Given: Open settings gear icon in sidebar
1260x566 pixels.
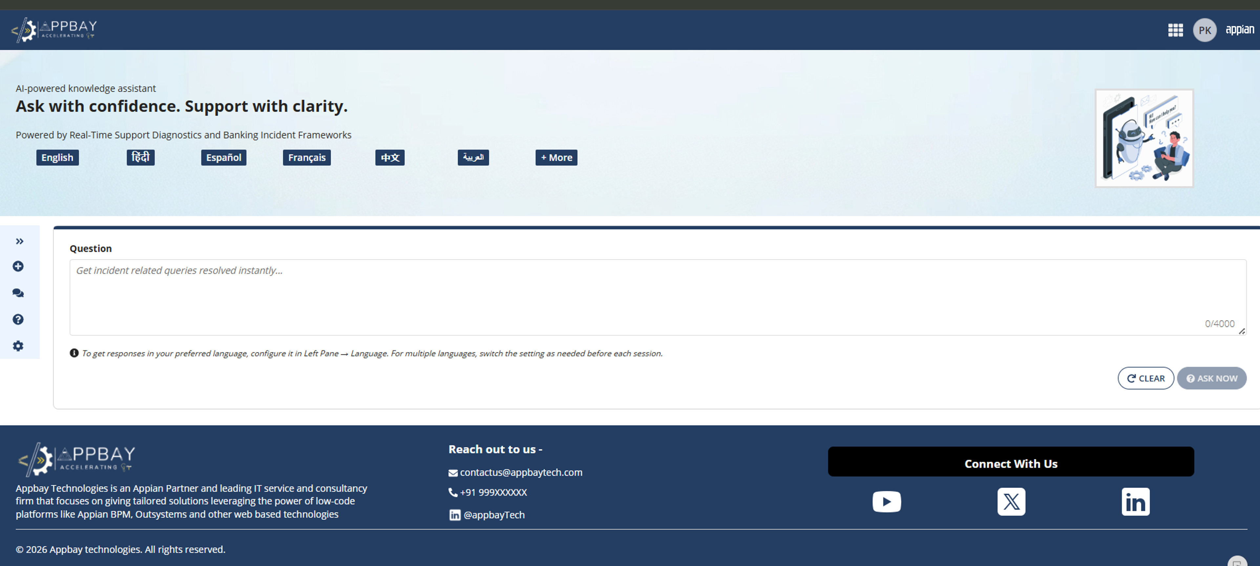Looking at the screenshot, I should (x=18, y=346).
